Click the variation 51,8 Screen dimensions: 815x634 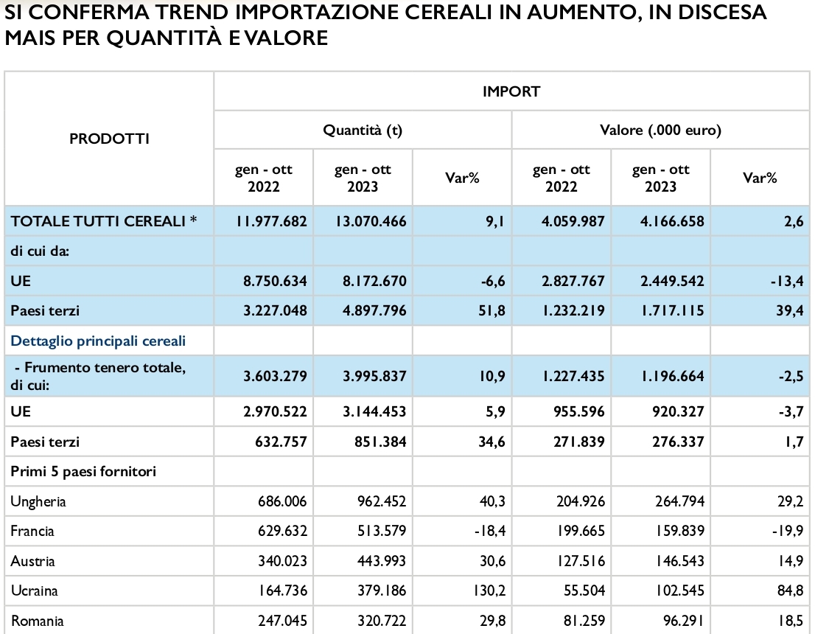point(493,311)
